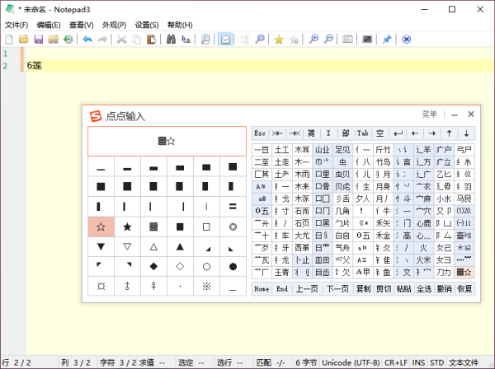Select the solid downward triangle ▼ symbol
The width and height of the screenshot is (495, 369).
click(x=101, y=246)
